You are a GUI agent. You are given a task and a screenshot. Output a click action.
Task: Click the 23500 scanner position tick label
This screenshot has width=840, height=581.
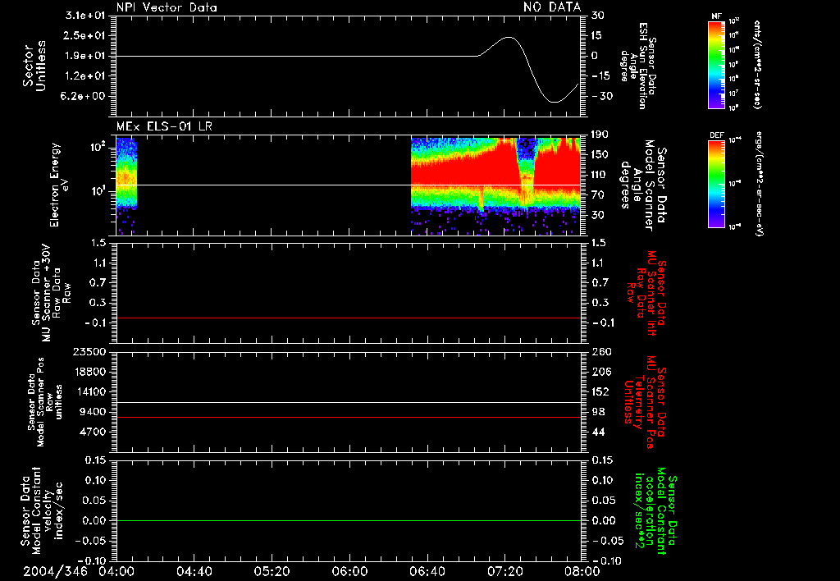(89, 352)
